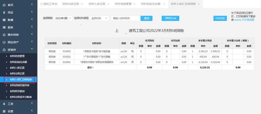Open 材料初始化余额 in sidebar
This screenshot has height=114, width=261.
(x=19, y=62)
